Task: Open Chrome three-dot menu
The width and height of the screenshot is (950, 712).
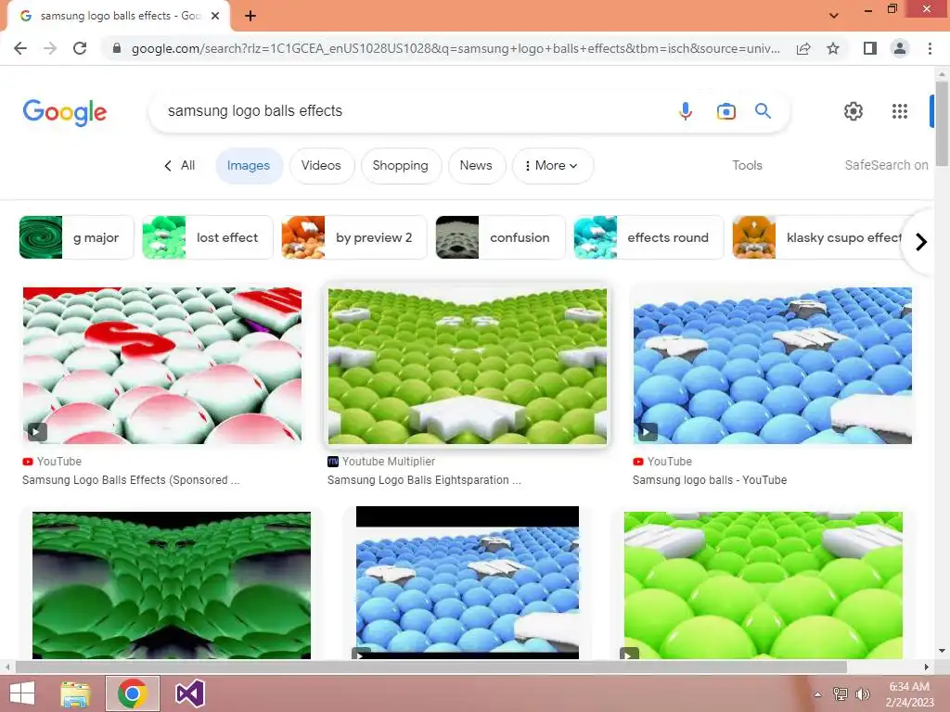Action: point(930,48)
